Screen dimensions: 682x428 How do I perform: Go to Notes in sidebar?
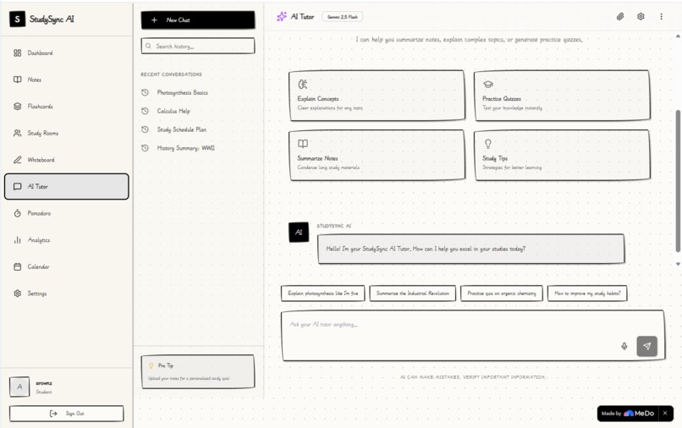(67, 80)
